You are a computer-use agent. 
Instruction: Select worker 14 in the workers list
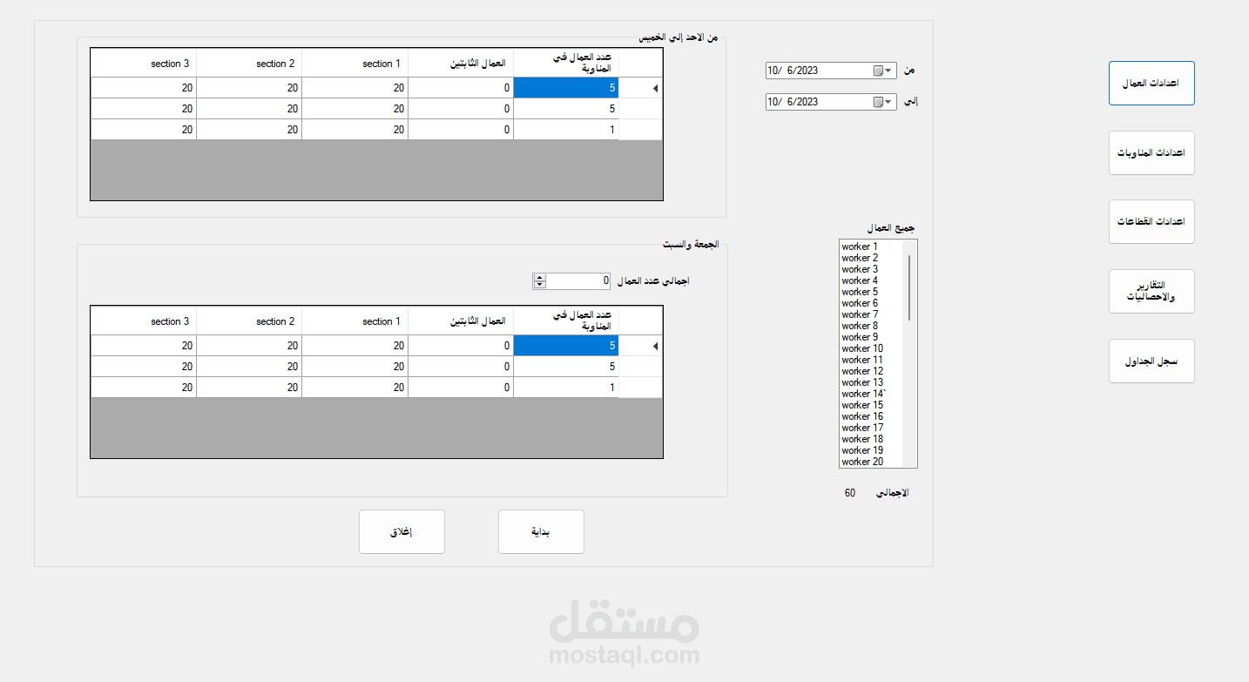[x=863, y=394]
